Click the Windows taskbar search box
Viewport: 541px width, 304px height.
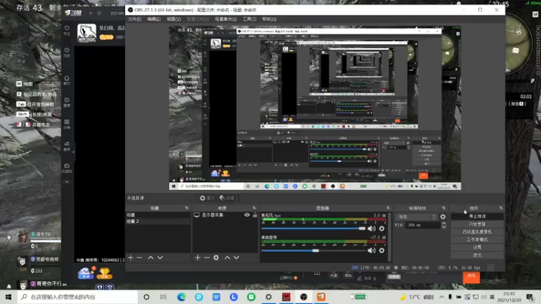point(77,297)
